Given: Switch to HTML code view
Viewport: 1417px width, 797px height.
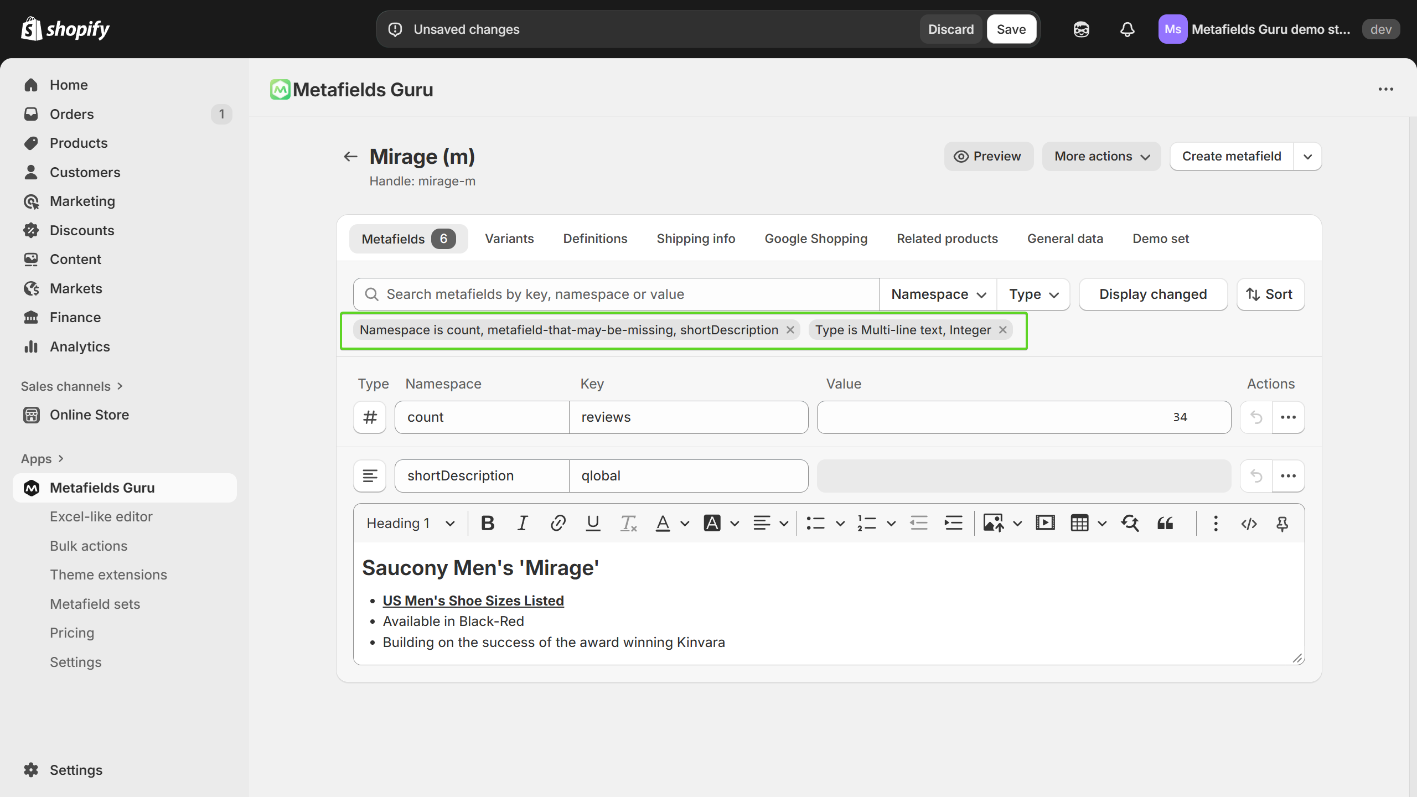Looking at the screenshot, I should tap(1249, 523).
